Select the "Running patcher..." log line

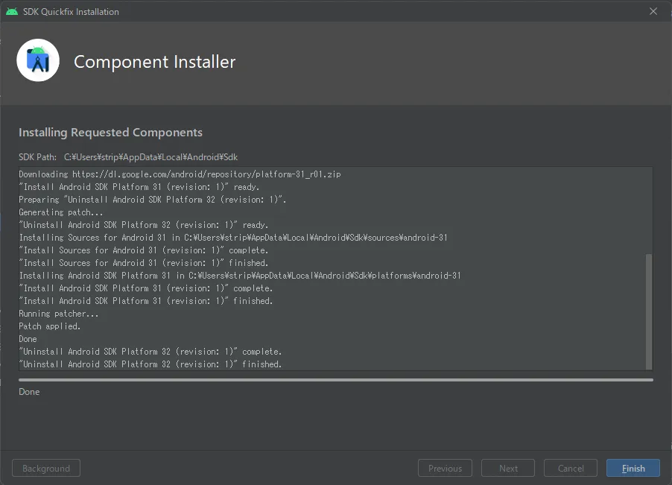[59, 314]
